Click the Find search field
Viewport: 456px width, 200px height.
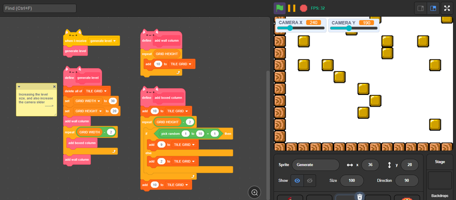40,9
